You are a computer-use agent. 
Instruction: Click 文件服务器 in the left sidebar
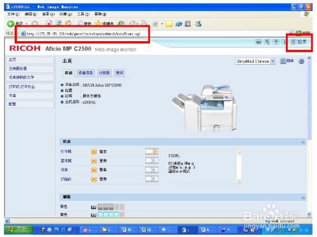point(30,68)
